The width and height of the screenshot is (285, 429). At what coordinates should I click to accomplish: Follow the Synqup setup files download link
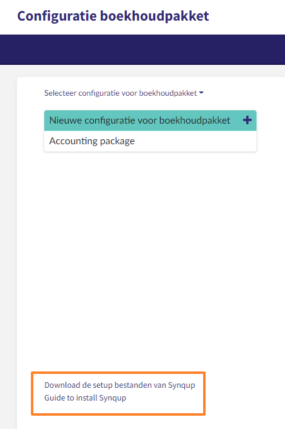(x=119, y=385)
